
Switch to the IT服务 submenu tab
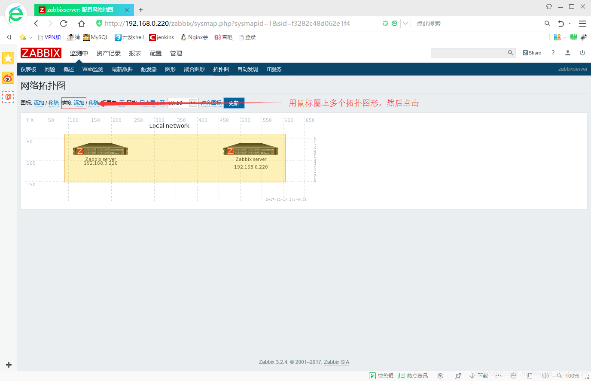274,69
